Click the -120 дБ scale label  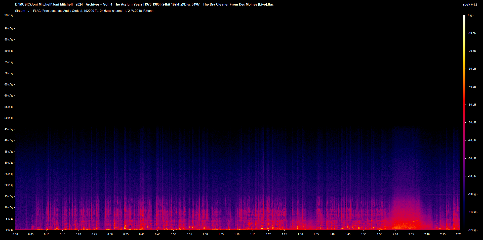coord(472,230)
